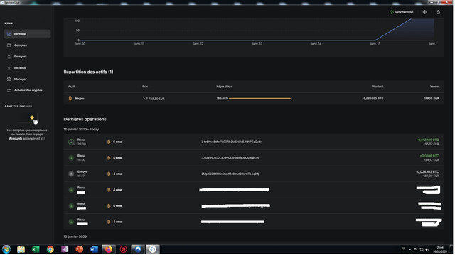The height and width of the screenshot is (255, 455).
Task: Click the Dernières opérations heading
Action: coord(85,119)
